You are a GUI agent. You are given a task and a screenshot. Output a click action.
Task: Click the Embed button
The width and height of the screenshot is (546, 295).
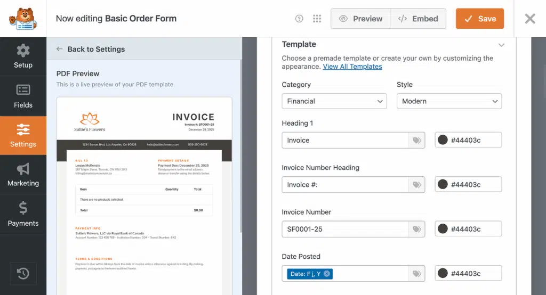[418, 19]
